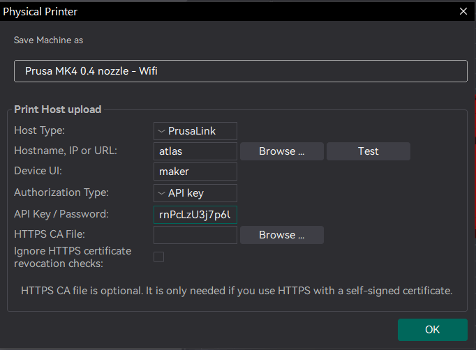The height and width of the screenshot is (350, 476).
Task: Click the Physical Printer title bar text
Action: [x=40, y=11]
